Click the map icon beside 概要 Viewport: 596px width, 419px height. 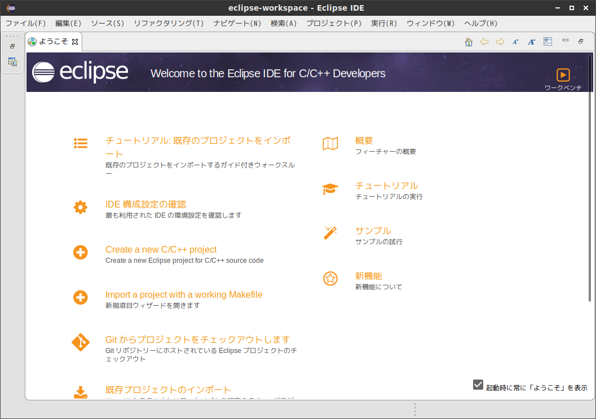[330, 144]
